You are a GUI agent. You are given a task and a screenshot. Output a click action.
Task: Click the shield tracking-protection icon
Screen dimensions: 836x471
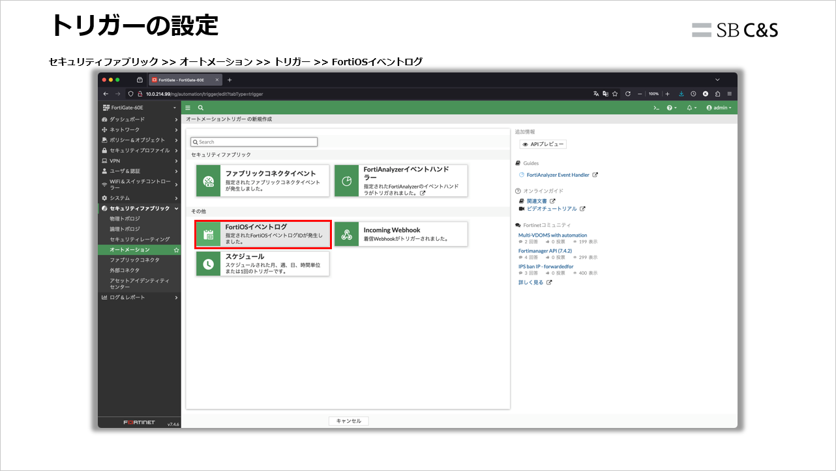tap(130, 94)
